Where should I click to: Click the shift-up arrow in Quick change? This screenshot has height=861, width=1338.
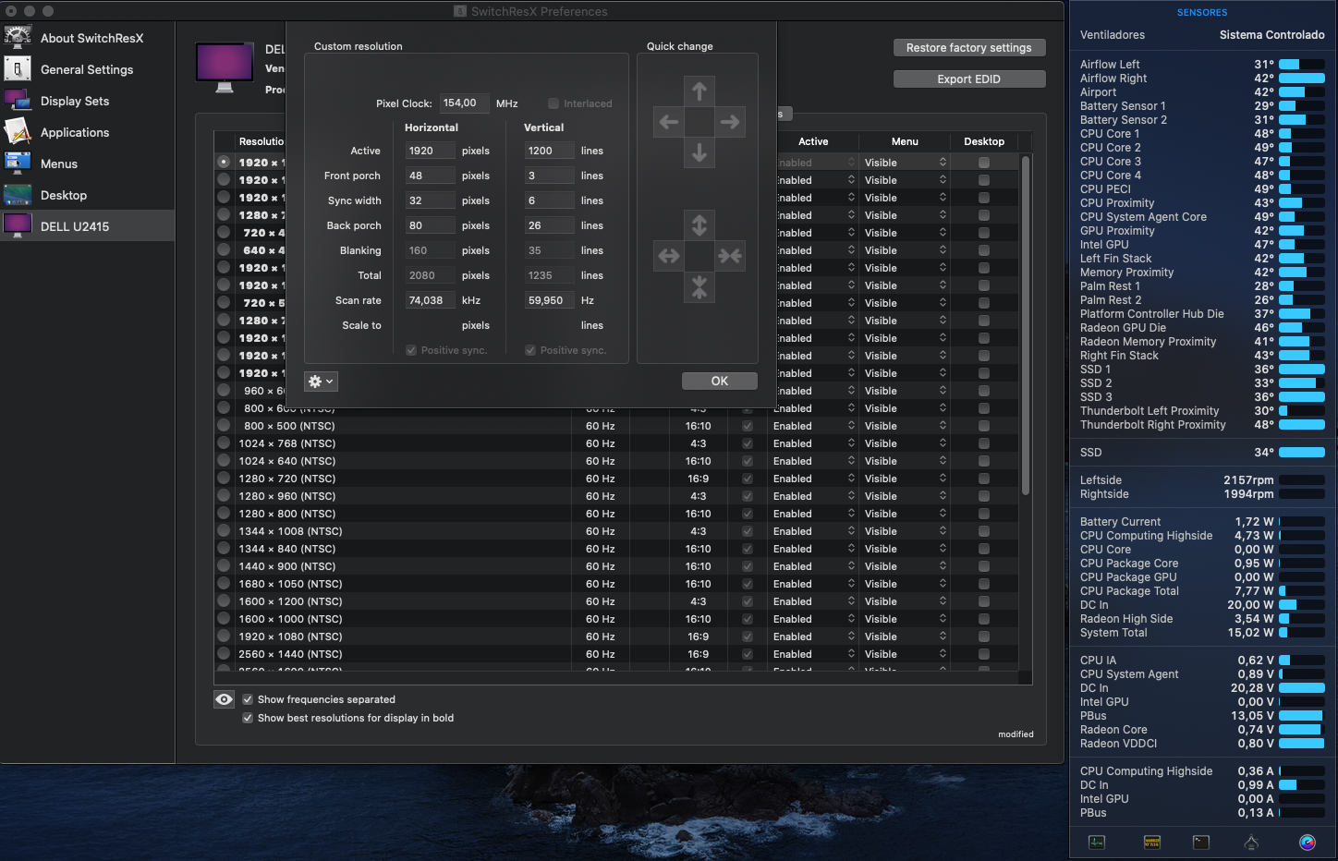pyautogui.click(x=699, y=91)
